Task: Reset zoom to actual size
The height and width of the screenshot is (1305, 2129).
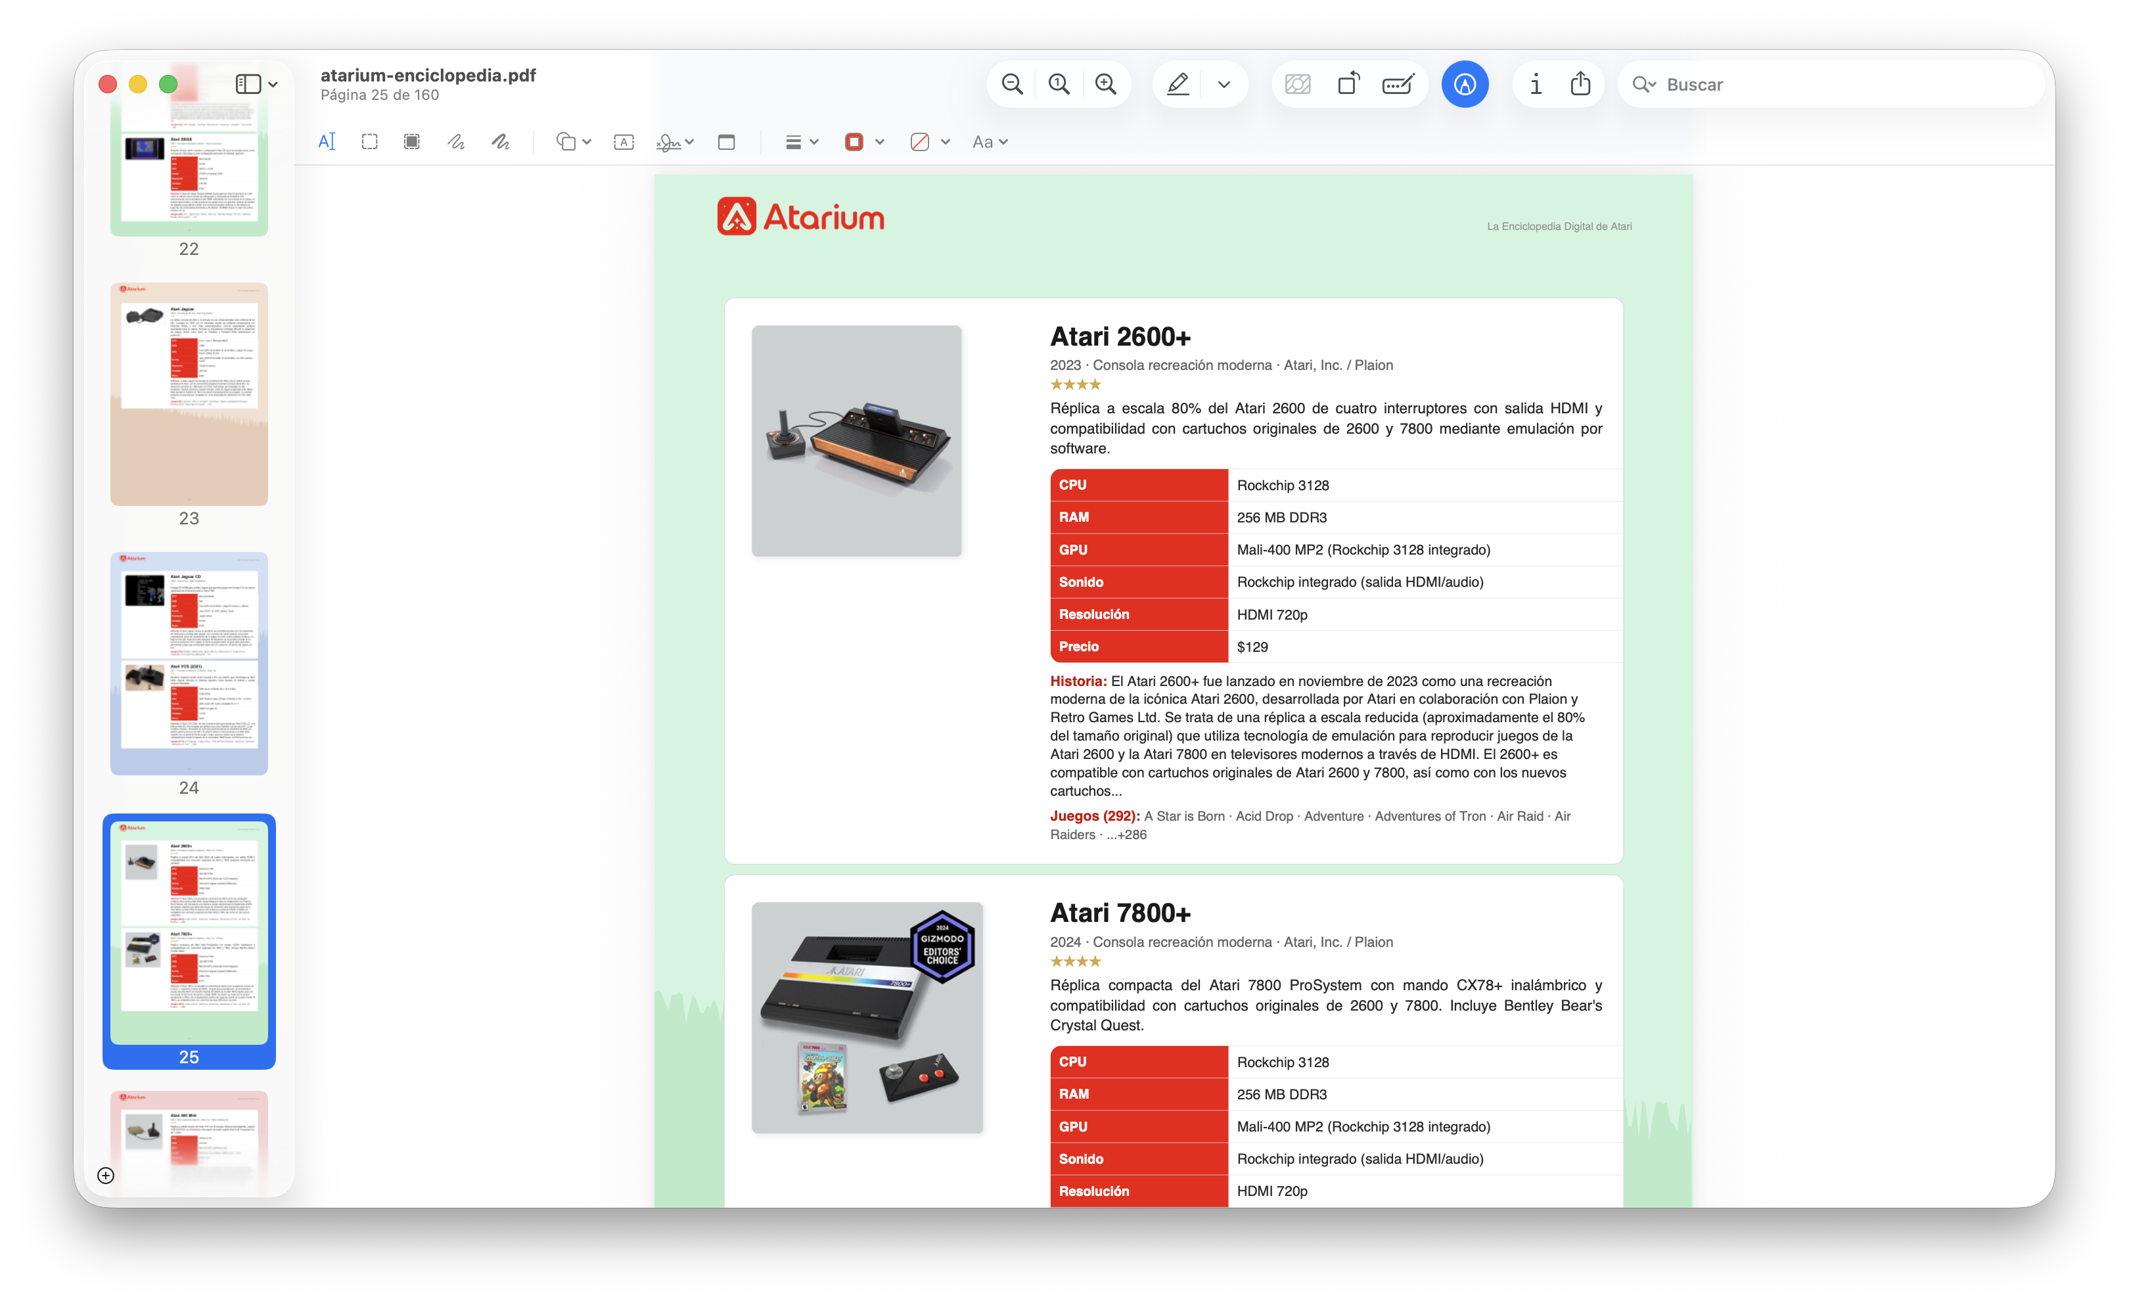Action: (x=1059, y=84)
